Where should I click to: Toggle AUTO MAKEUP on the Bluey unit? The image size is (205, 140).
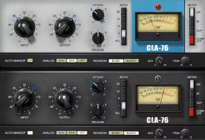click(x=30, y=61)
